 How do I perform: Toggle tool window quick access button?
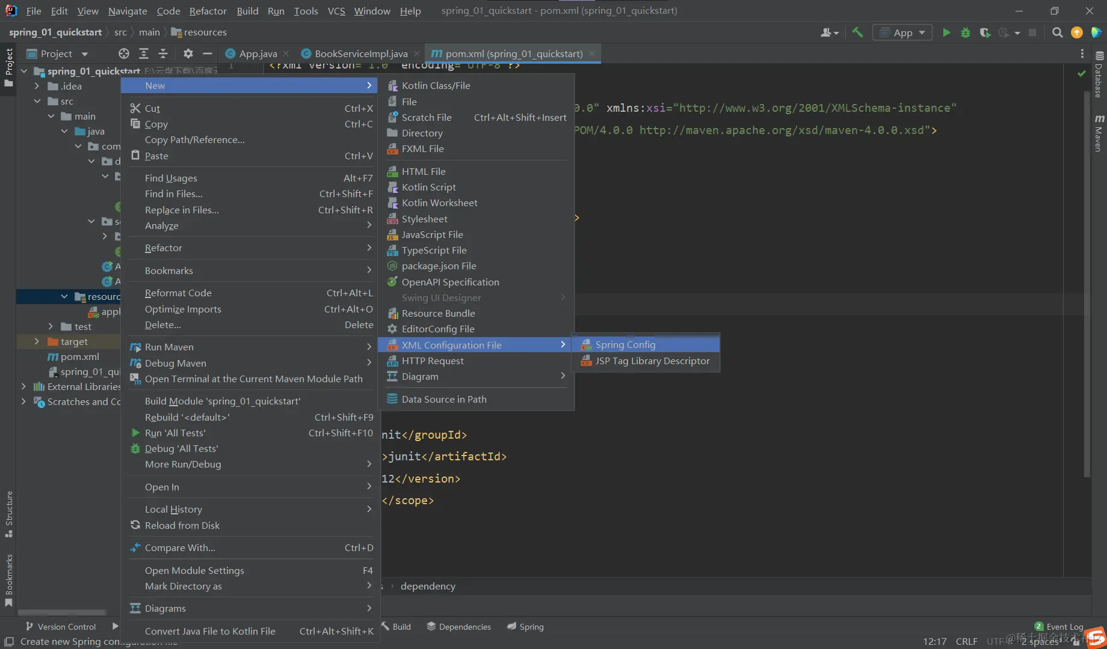(x=9, y=641)
